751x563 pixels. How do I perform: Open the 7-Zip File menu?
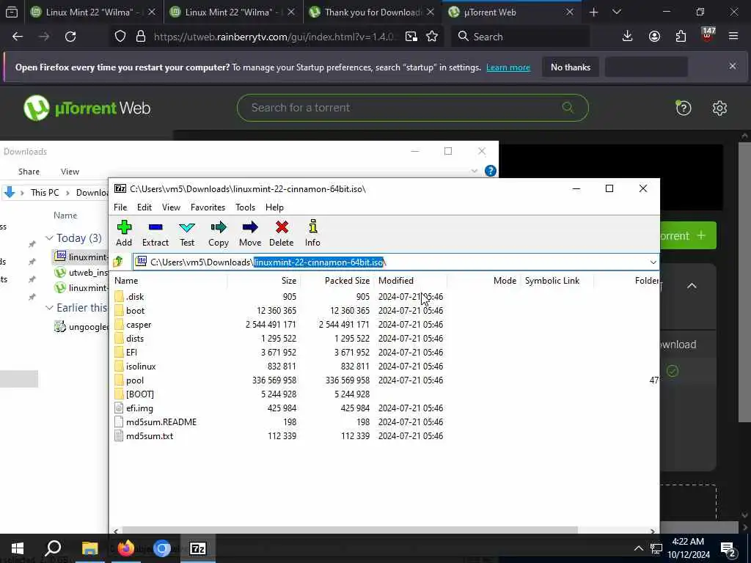[x=120, y=207]
